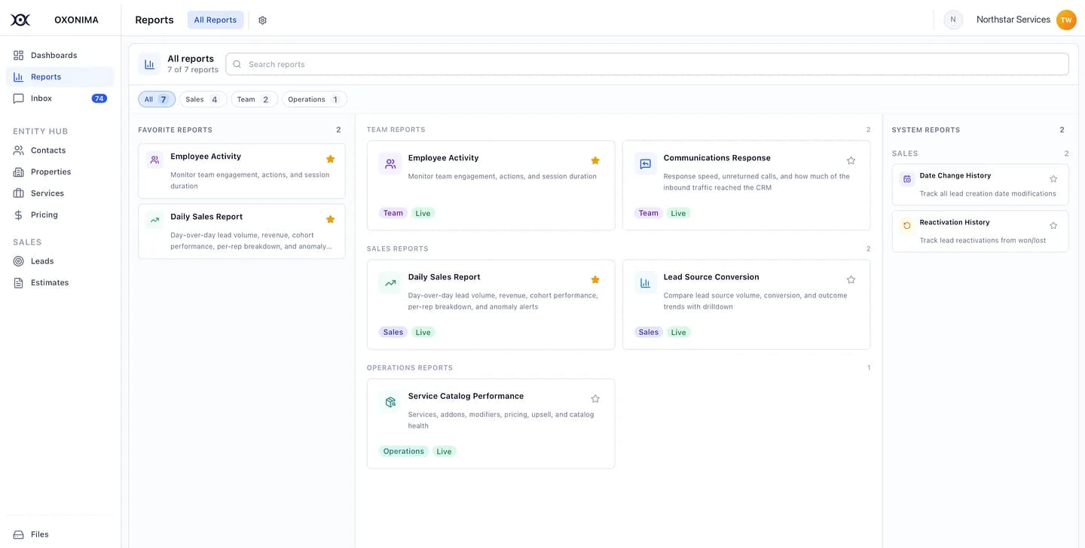Viewport: 1085px width, 548px height.
Task: Click the Search reports field
Action: coord(647,64)
